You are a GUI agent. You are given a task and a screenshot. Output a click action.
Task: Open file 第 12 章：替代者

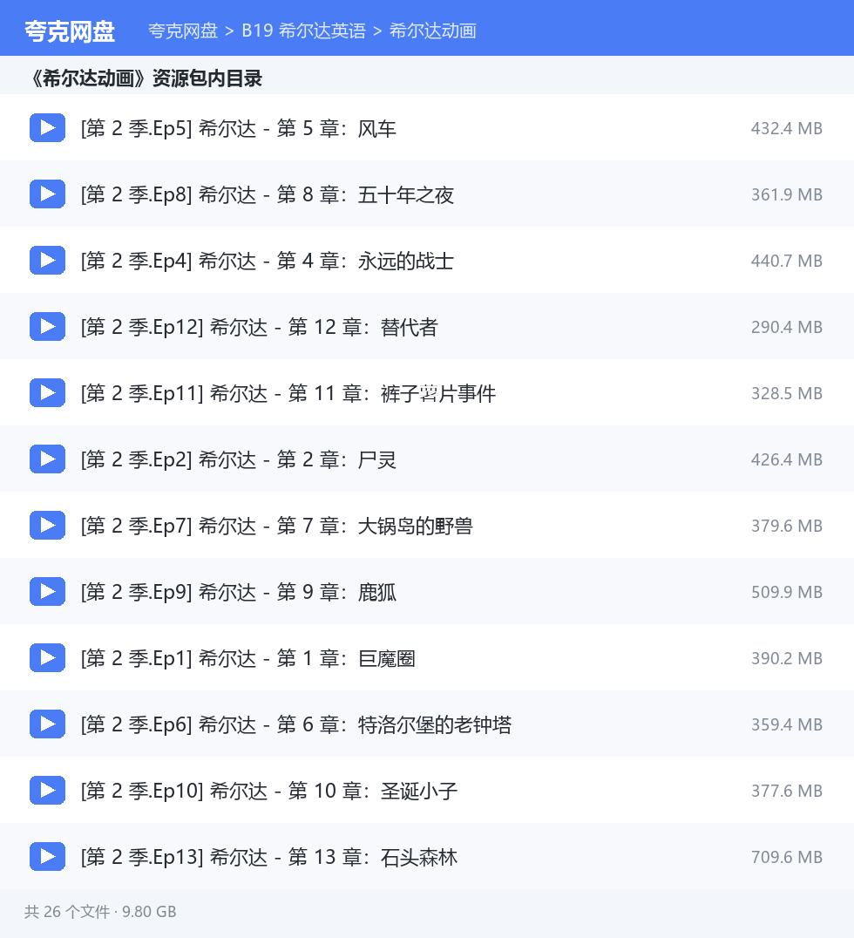260,327
